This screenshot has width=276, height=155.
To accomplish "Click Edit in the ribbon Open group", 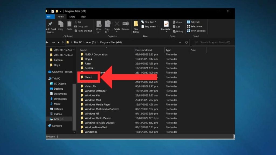I will pyautogui.click(x=176, y=27).
